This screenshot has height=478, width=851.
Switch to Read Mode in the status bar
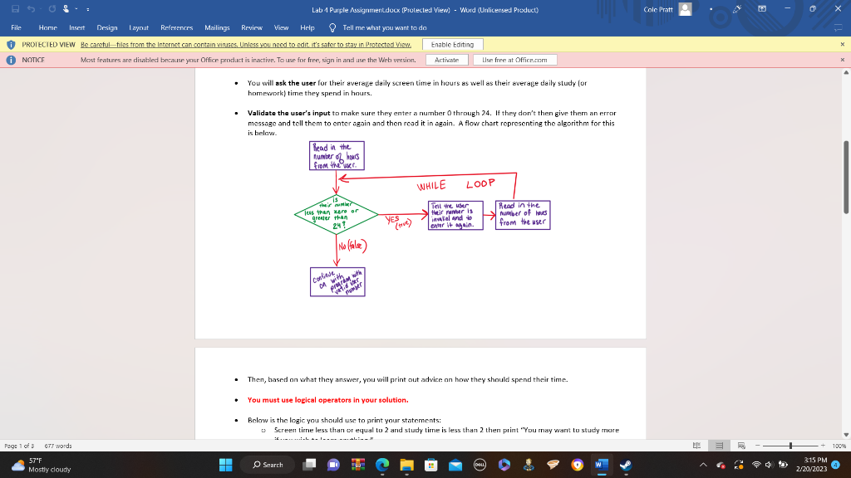click(697, 445)
